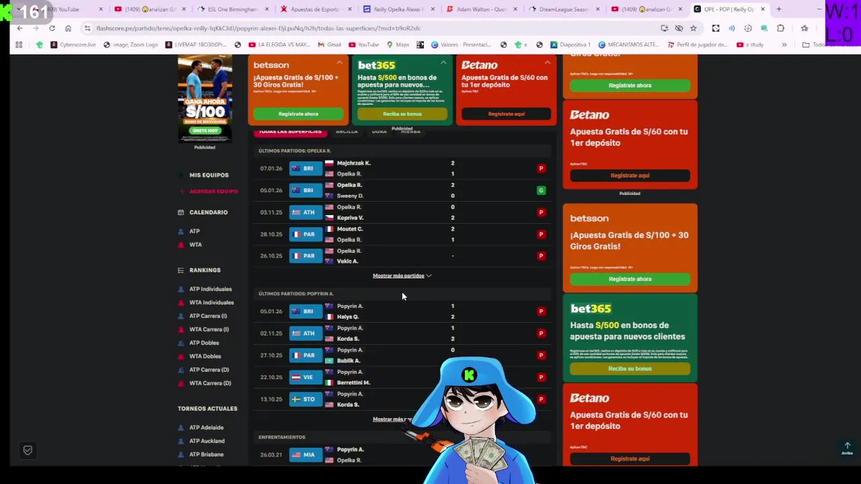Screen dimensions: 861x484
Task: Click the square icon at bottom-left corner
Action: point(28,450)
